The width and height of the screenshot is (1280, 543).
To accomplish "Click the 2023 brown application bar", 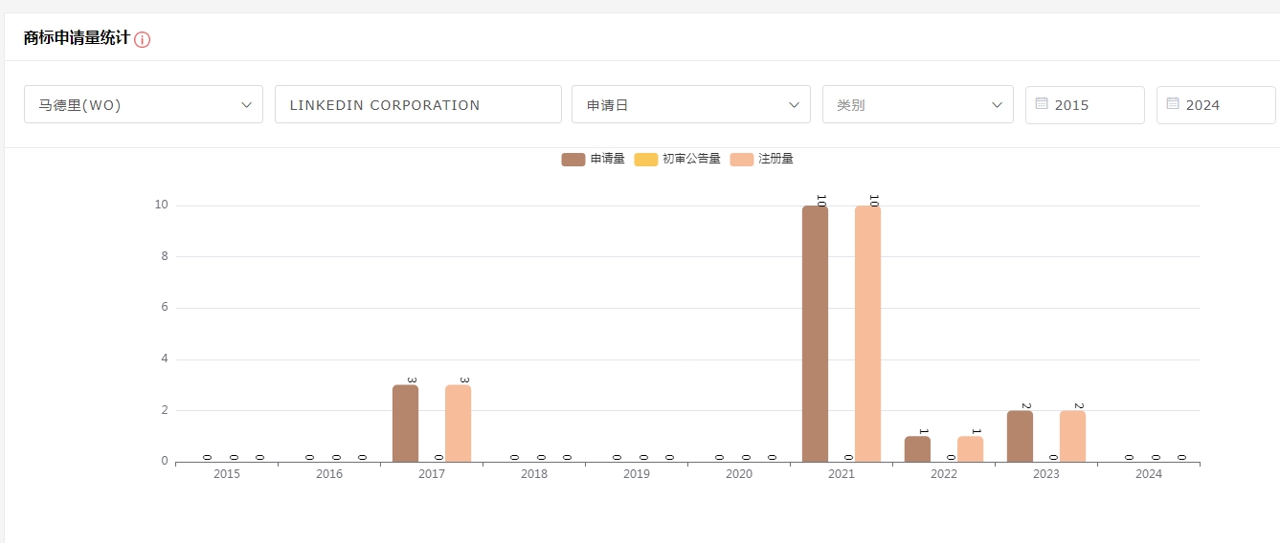I will (x=1020, y=436).
